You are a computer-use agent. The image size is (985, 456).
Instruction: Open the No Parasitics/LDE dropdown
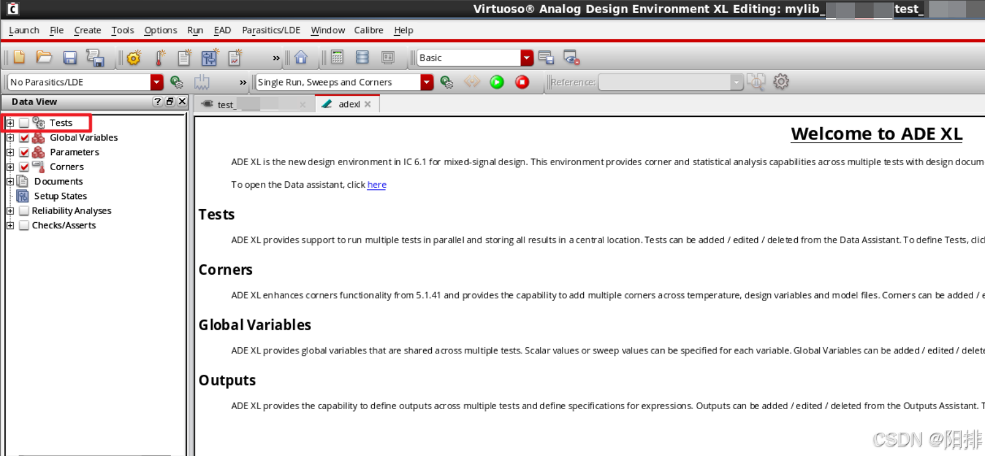tap(157, 82)
